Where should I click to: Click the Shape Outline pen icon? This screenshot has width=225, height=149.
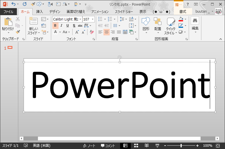(x=181, y=26)
